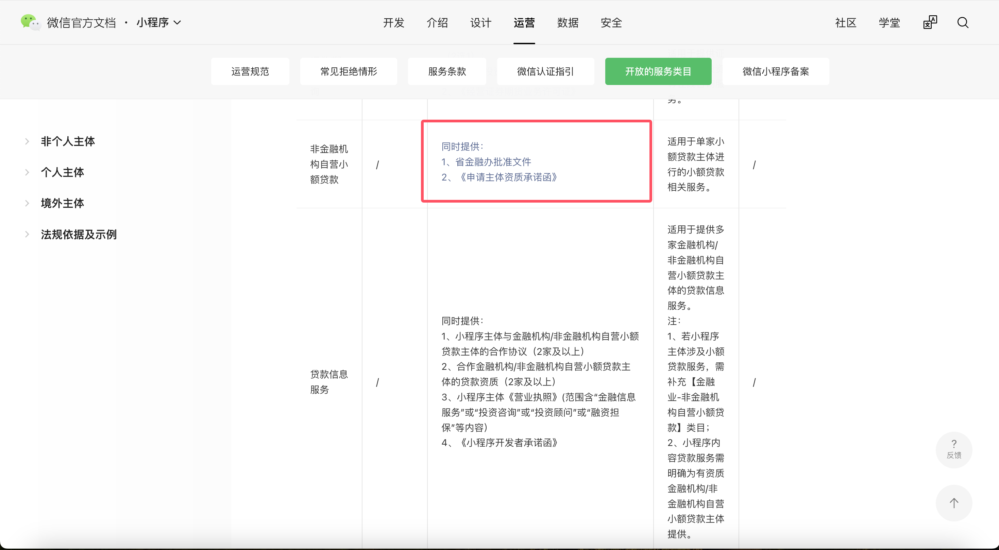Switch to the 数据 nav tab

click(568, 22)
